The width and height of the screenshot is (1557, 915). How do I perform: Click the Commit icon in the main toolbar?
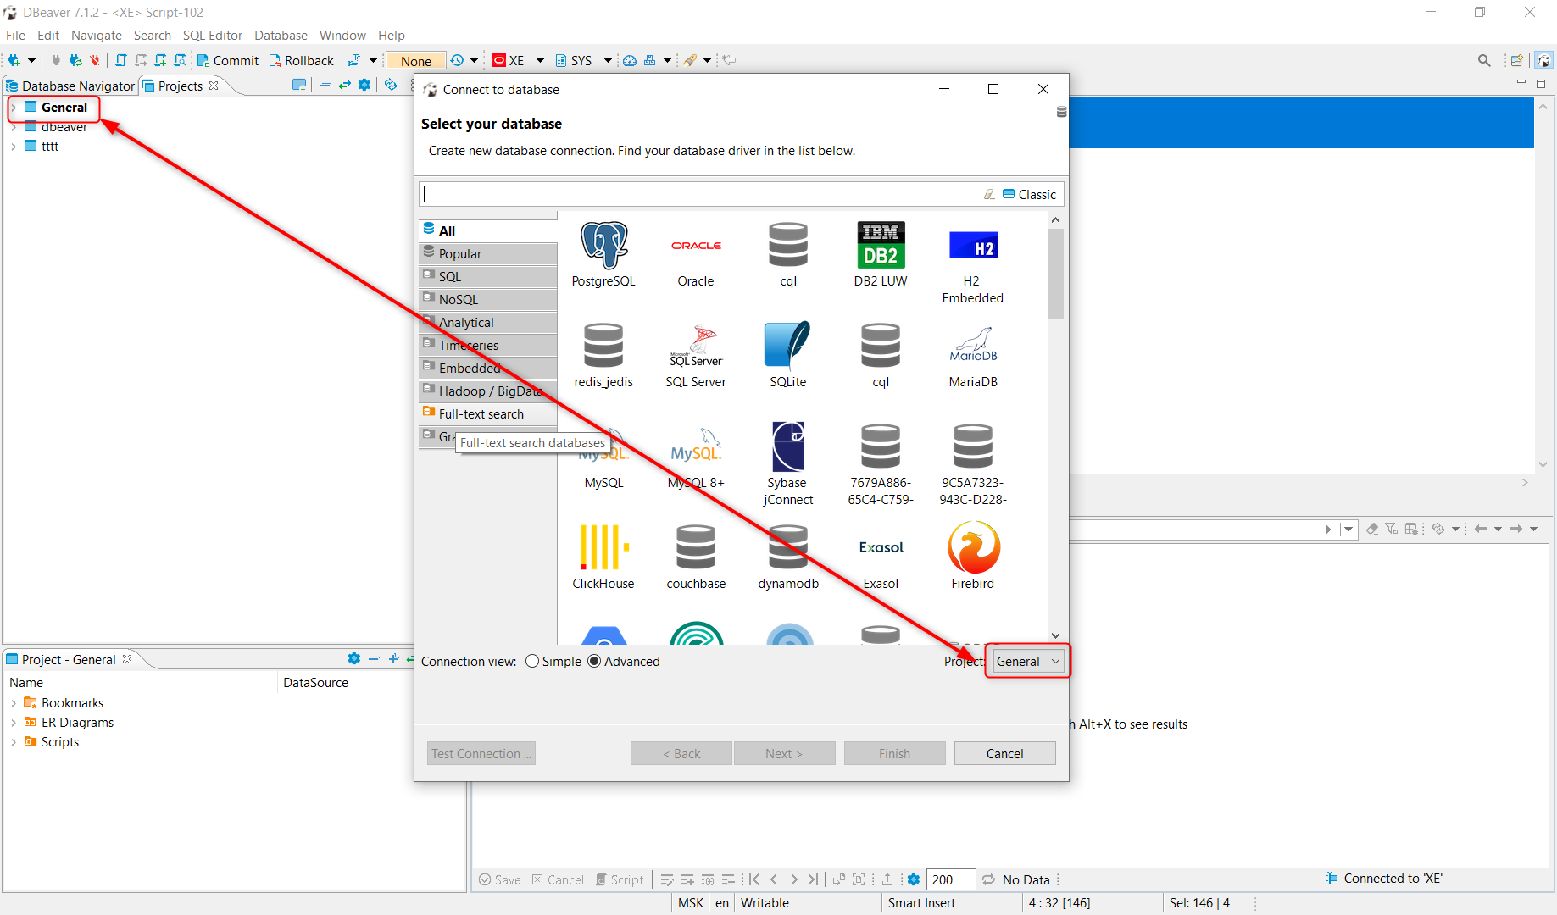point(203,60)
